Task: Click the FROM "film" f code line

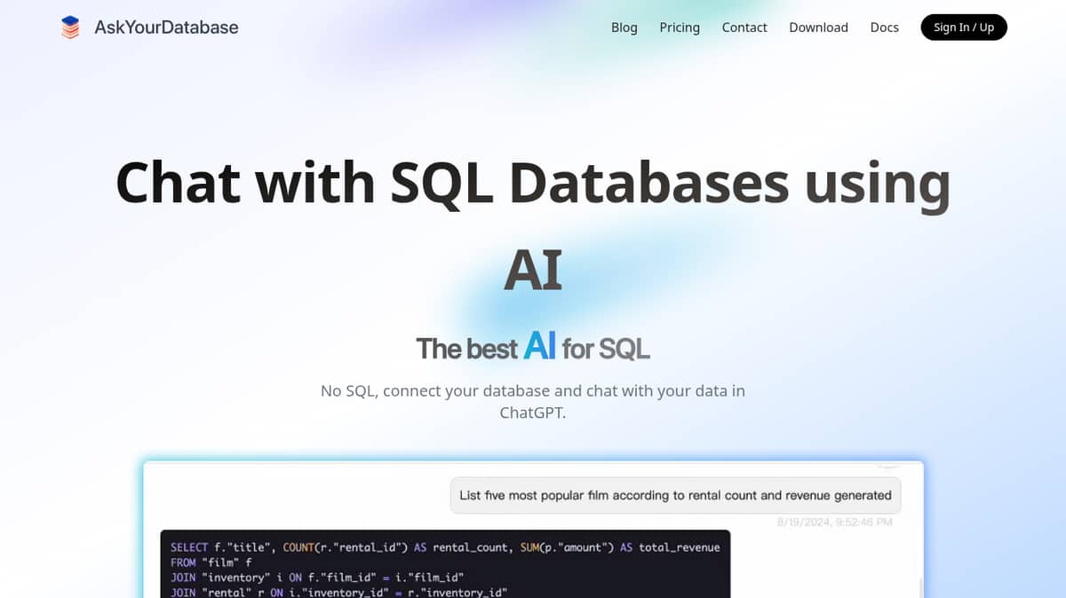Action: pyautogui.click(x=211, y=563)
